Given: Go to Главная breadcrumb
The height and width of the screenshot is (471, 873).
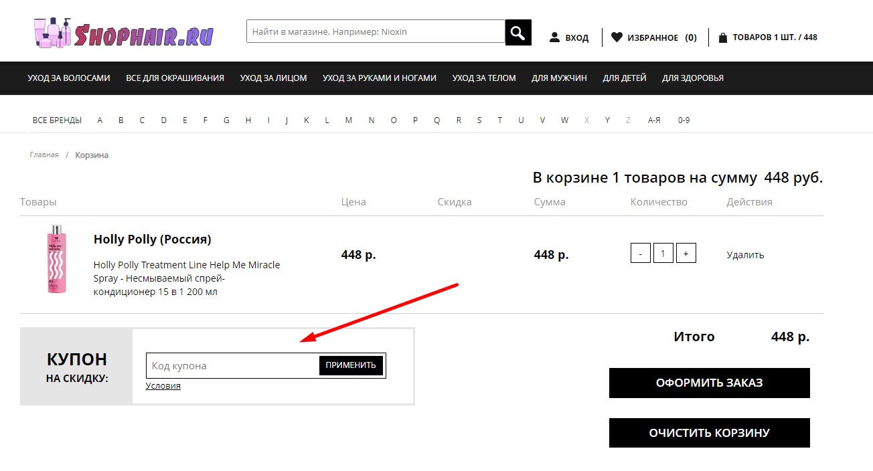Looking at the screenshot, I should click(x=44, y=155).
